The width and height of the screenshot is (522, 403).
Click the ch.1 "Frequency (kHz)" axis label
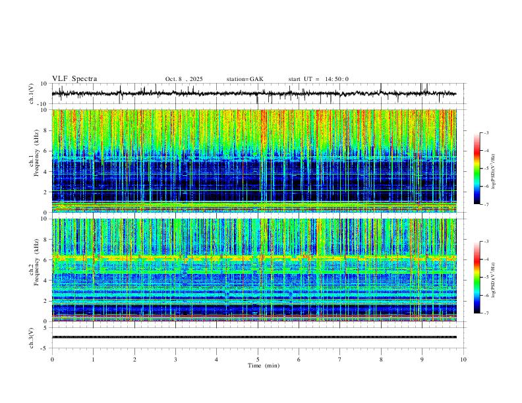pos(37,152)
